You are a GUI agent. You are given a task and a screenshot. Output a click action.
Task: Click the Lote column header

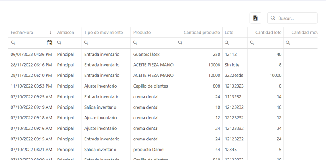[229, 33]
